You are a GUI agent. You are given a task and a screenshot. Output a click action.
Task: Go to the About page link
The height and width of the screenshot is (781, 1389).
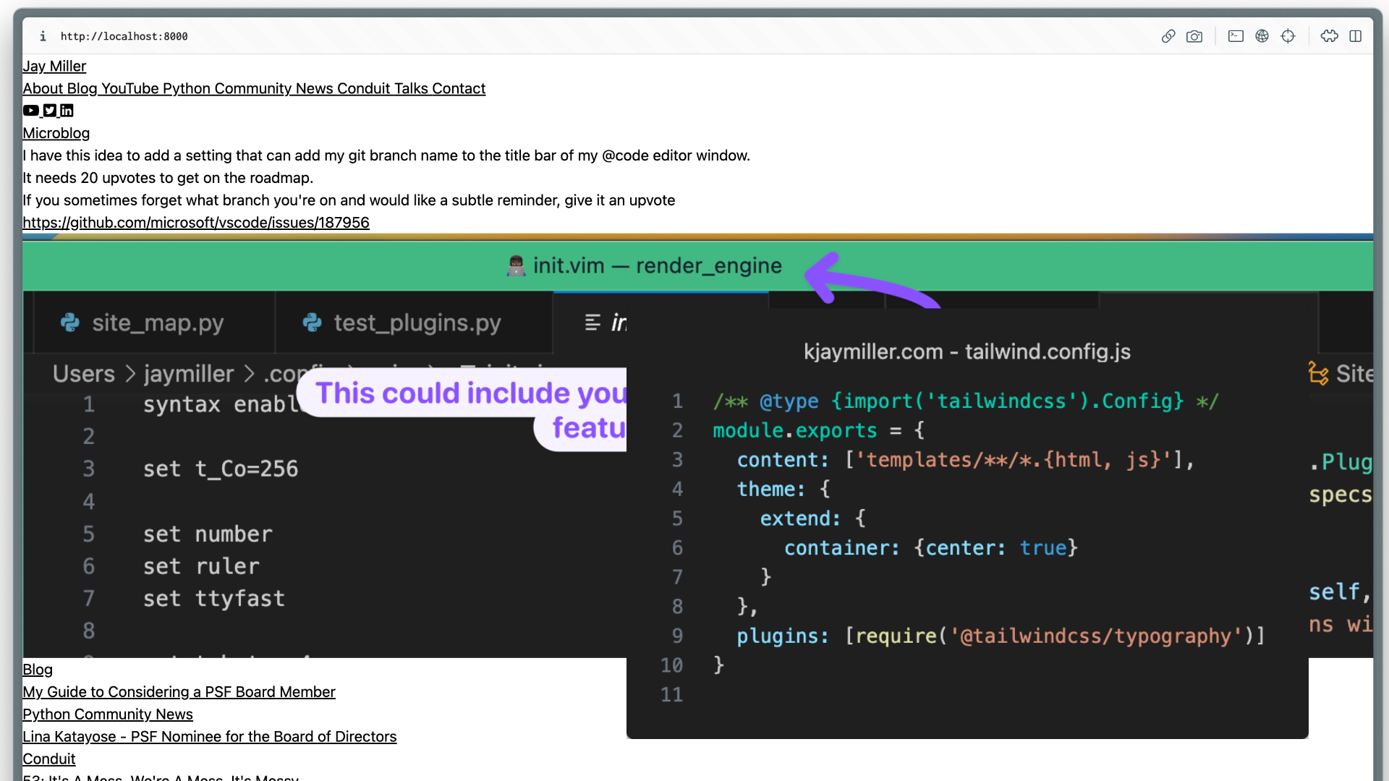43,88
